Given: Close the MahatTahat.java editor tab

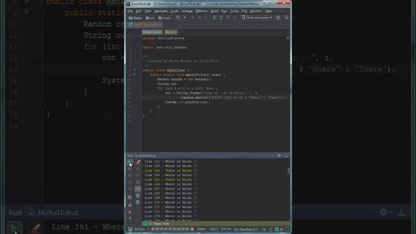Looking at the screenshot, I should point(159,25).
